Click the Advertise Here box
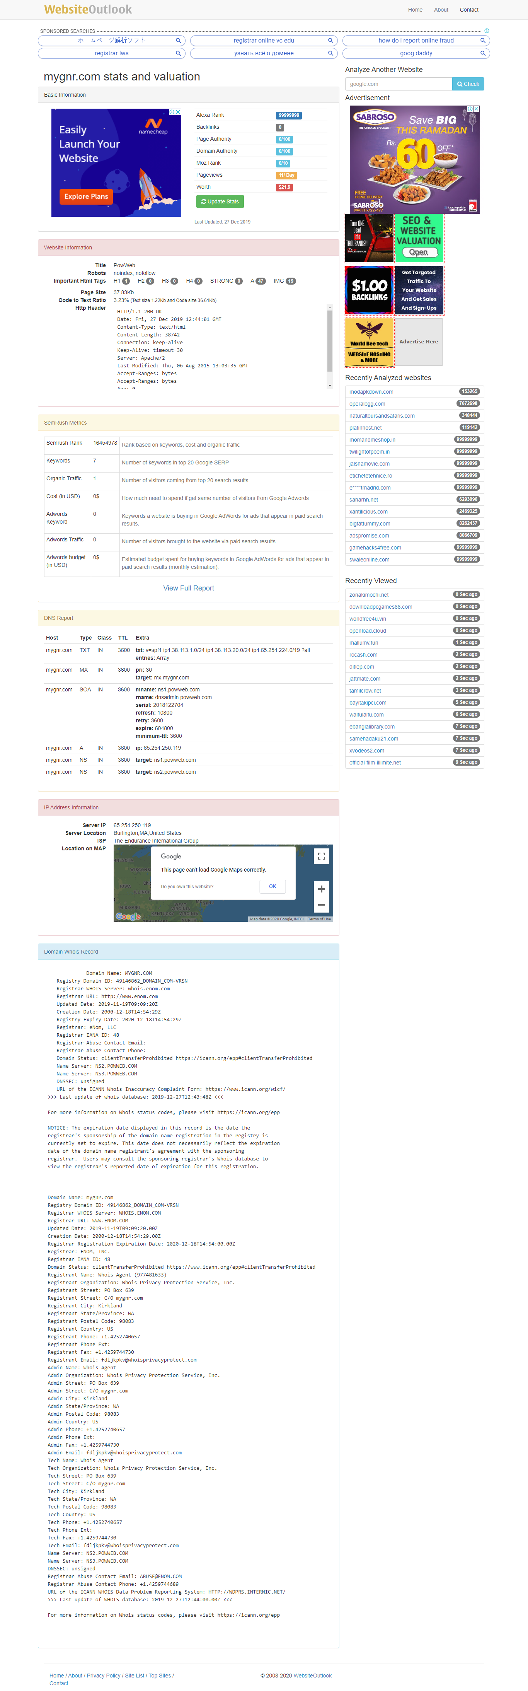The image size is (528, 1691). (419, 342)
